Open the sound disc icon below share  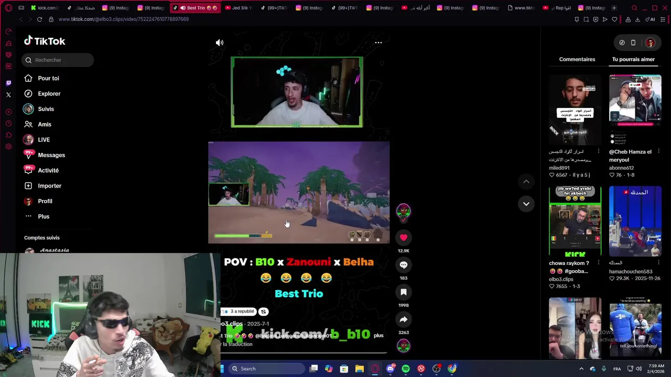[403, 346]
